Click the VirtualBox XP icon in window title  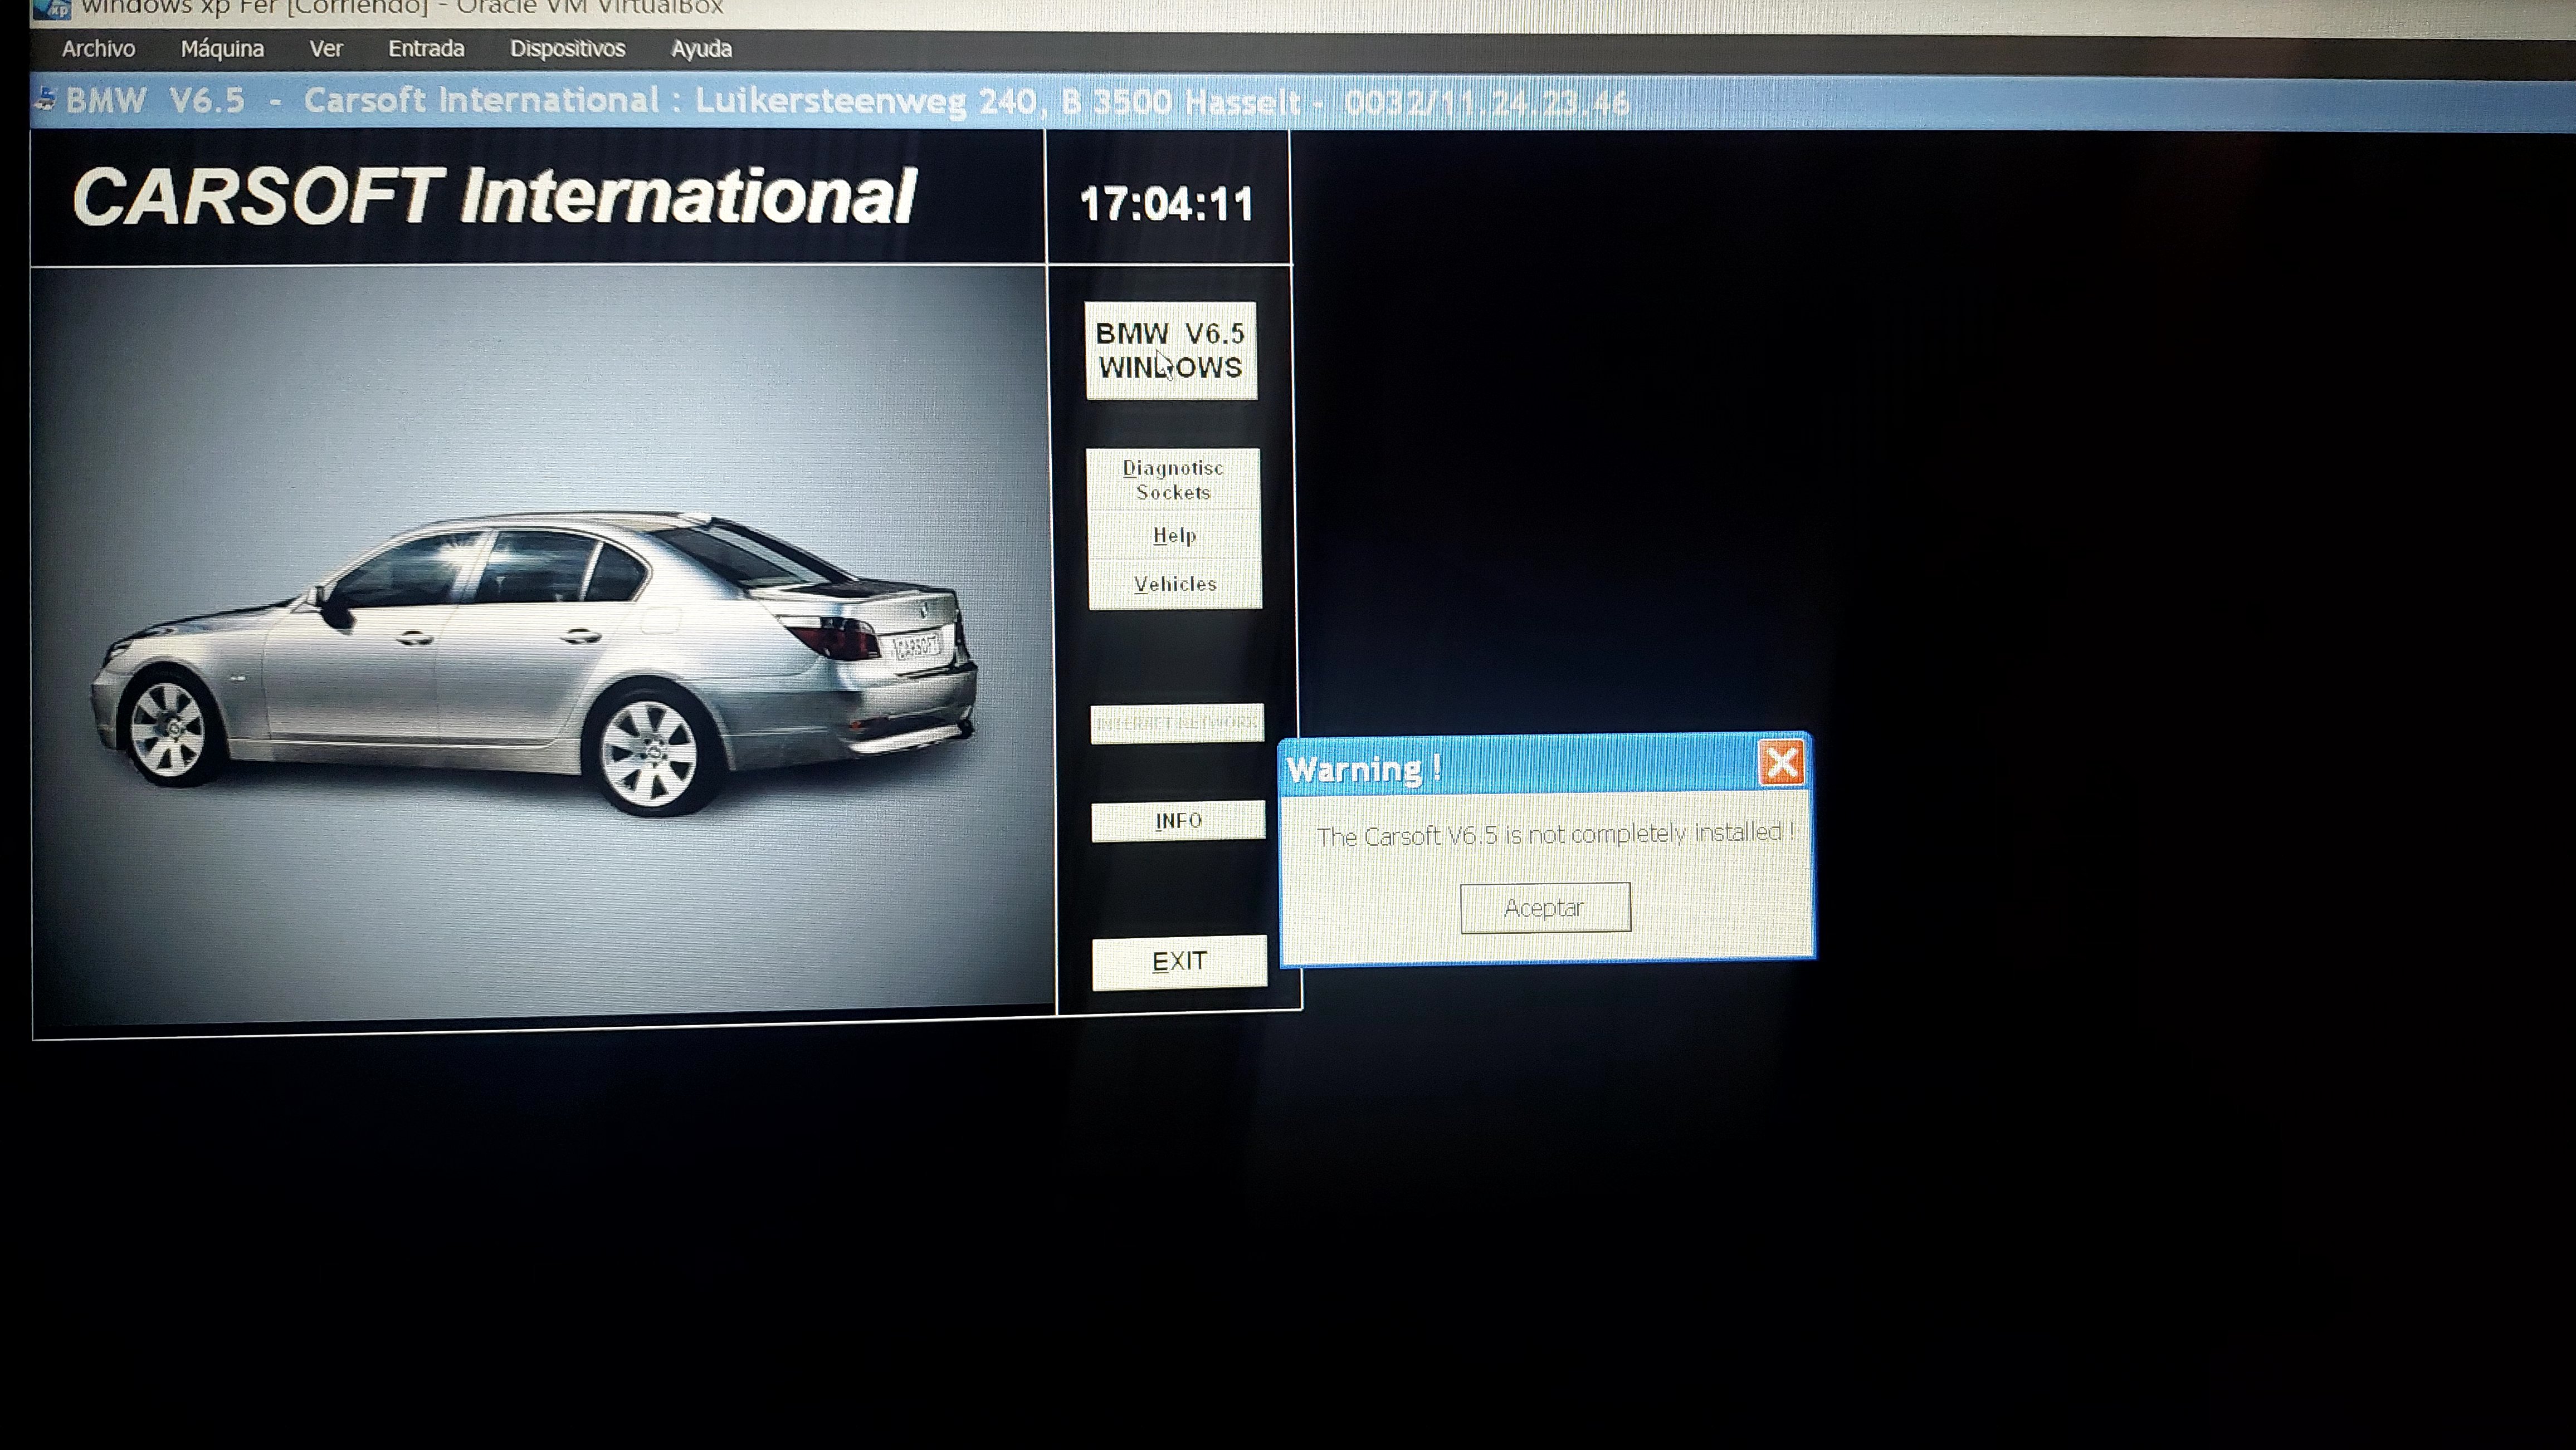pyautogui.click(x=52, y=9)
